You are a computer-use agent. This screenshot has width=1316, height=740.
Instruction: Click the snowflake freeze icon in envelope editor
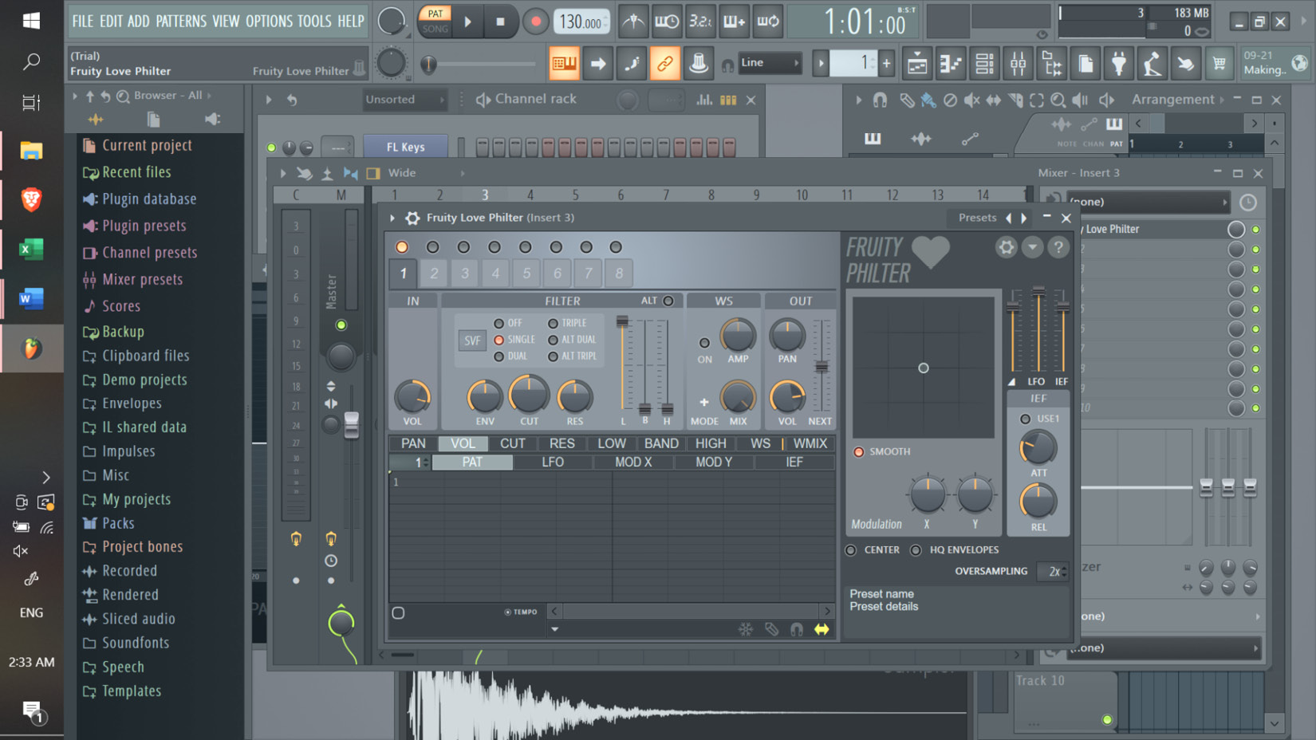746,629
